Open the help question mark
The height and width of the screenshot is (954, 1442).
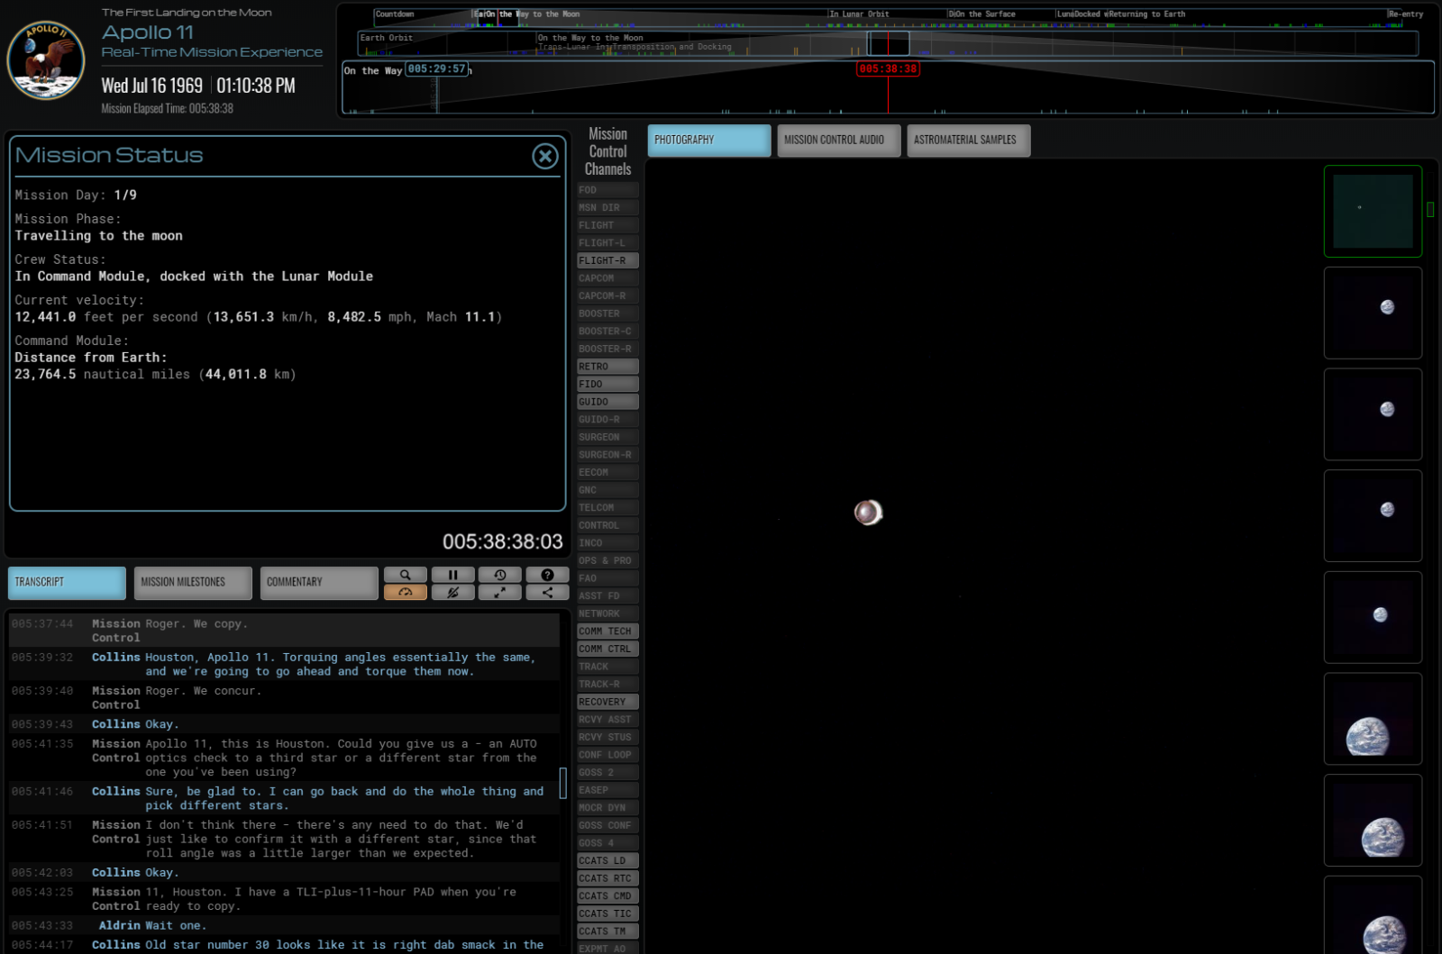click(547, 575)
